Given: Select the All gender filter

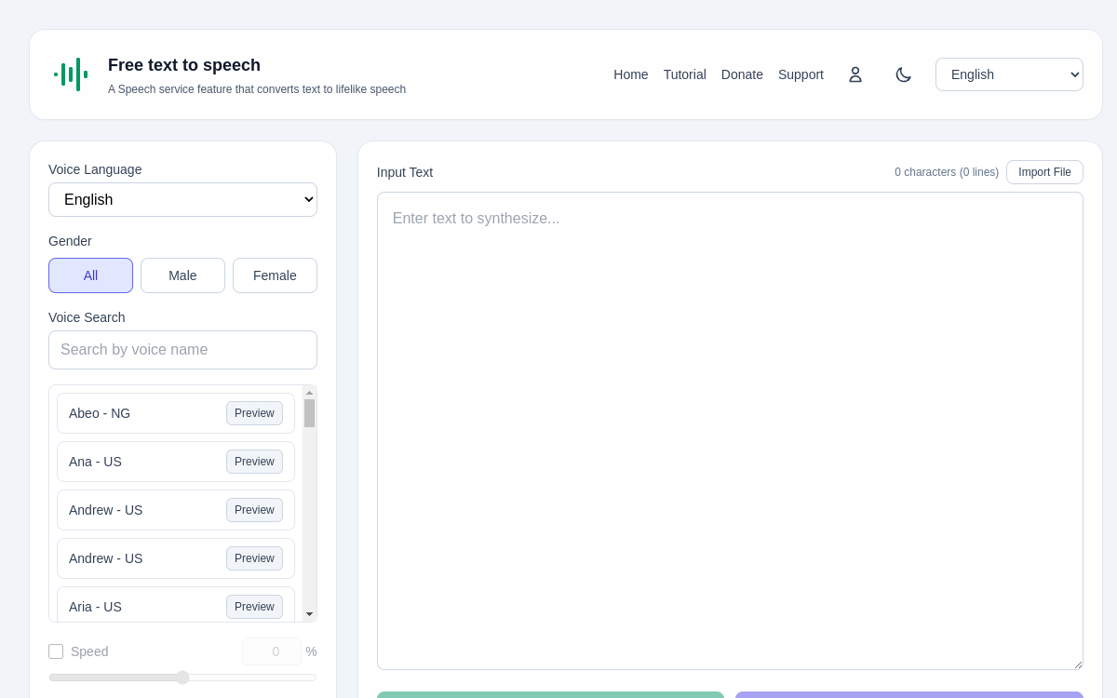Looking at the screenshot, I should point(90,275).
